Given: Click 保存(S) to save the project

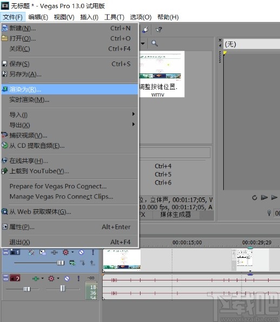Looking at the screenshot, I should coord(70,64).
